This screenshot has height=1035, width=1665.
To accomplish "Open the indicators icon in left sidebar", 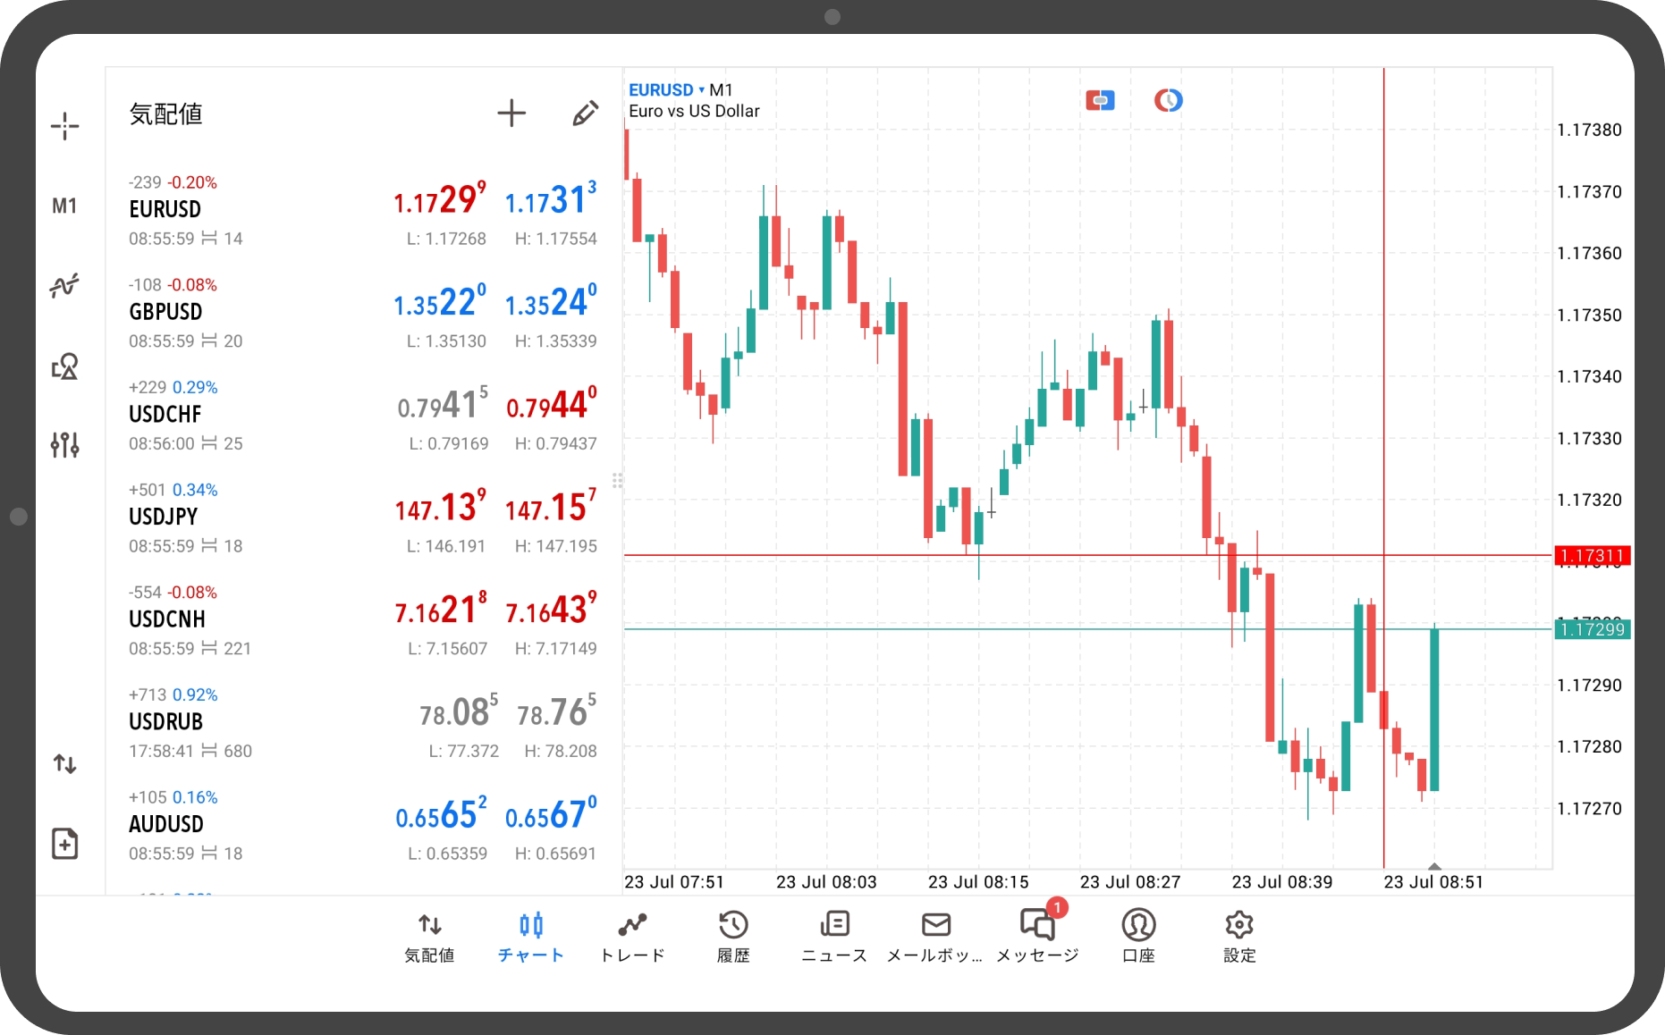I will [x=64, y=286].
